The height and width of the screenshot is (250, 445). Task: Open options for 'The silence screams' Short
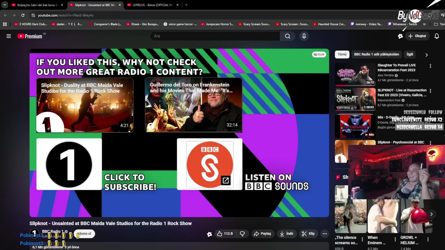[362, 239]
